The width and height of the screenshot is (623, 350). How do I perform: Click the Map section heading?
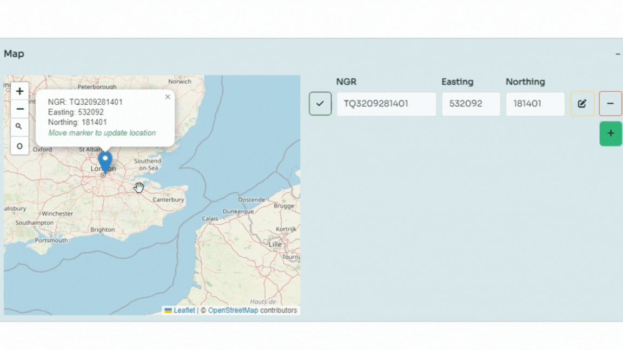tap(14, 54)
